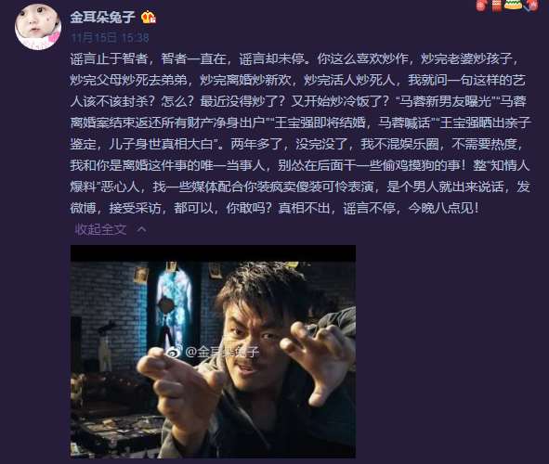Click the first red round badge at top right
549x464 pixels.
tap(481, 5)
